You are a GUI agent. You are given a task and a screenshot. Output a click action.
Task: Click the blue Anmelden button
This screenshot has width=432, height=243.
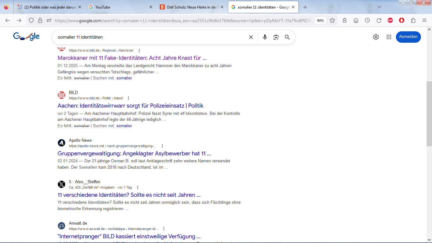(408, 37)
